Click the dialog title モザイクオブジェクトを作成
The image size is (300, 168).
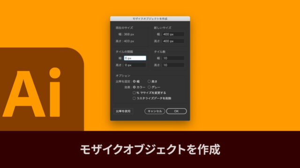click(150, 19)
